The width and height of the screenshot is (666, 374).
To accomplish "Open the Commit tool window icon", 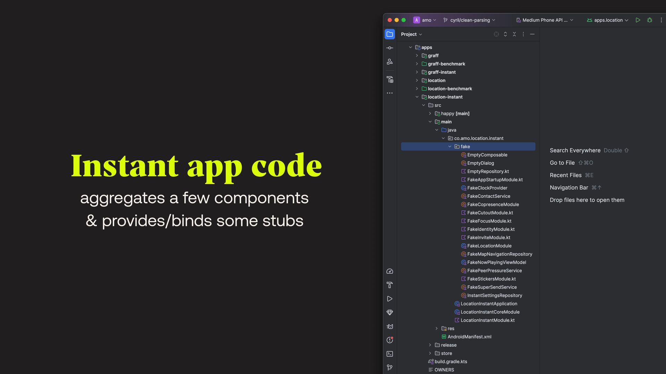I will click(x=390, y=48).
